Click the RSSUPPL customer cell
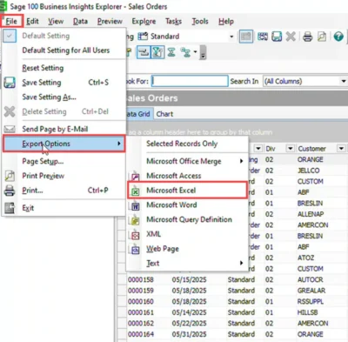The image size is (348, 342). [x=311, y=302]
